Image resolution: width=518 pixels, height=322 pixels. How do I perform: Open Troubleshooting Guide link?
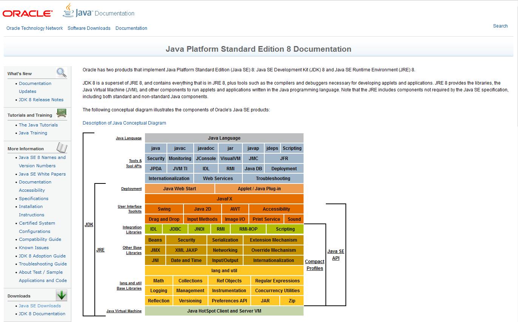[x=43, y=264]
